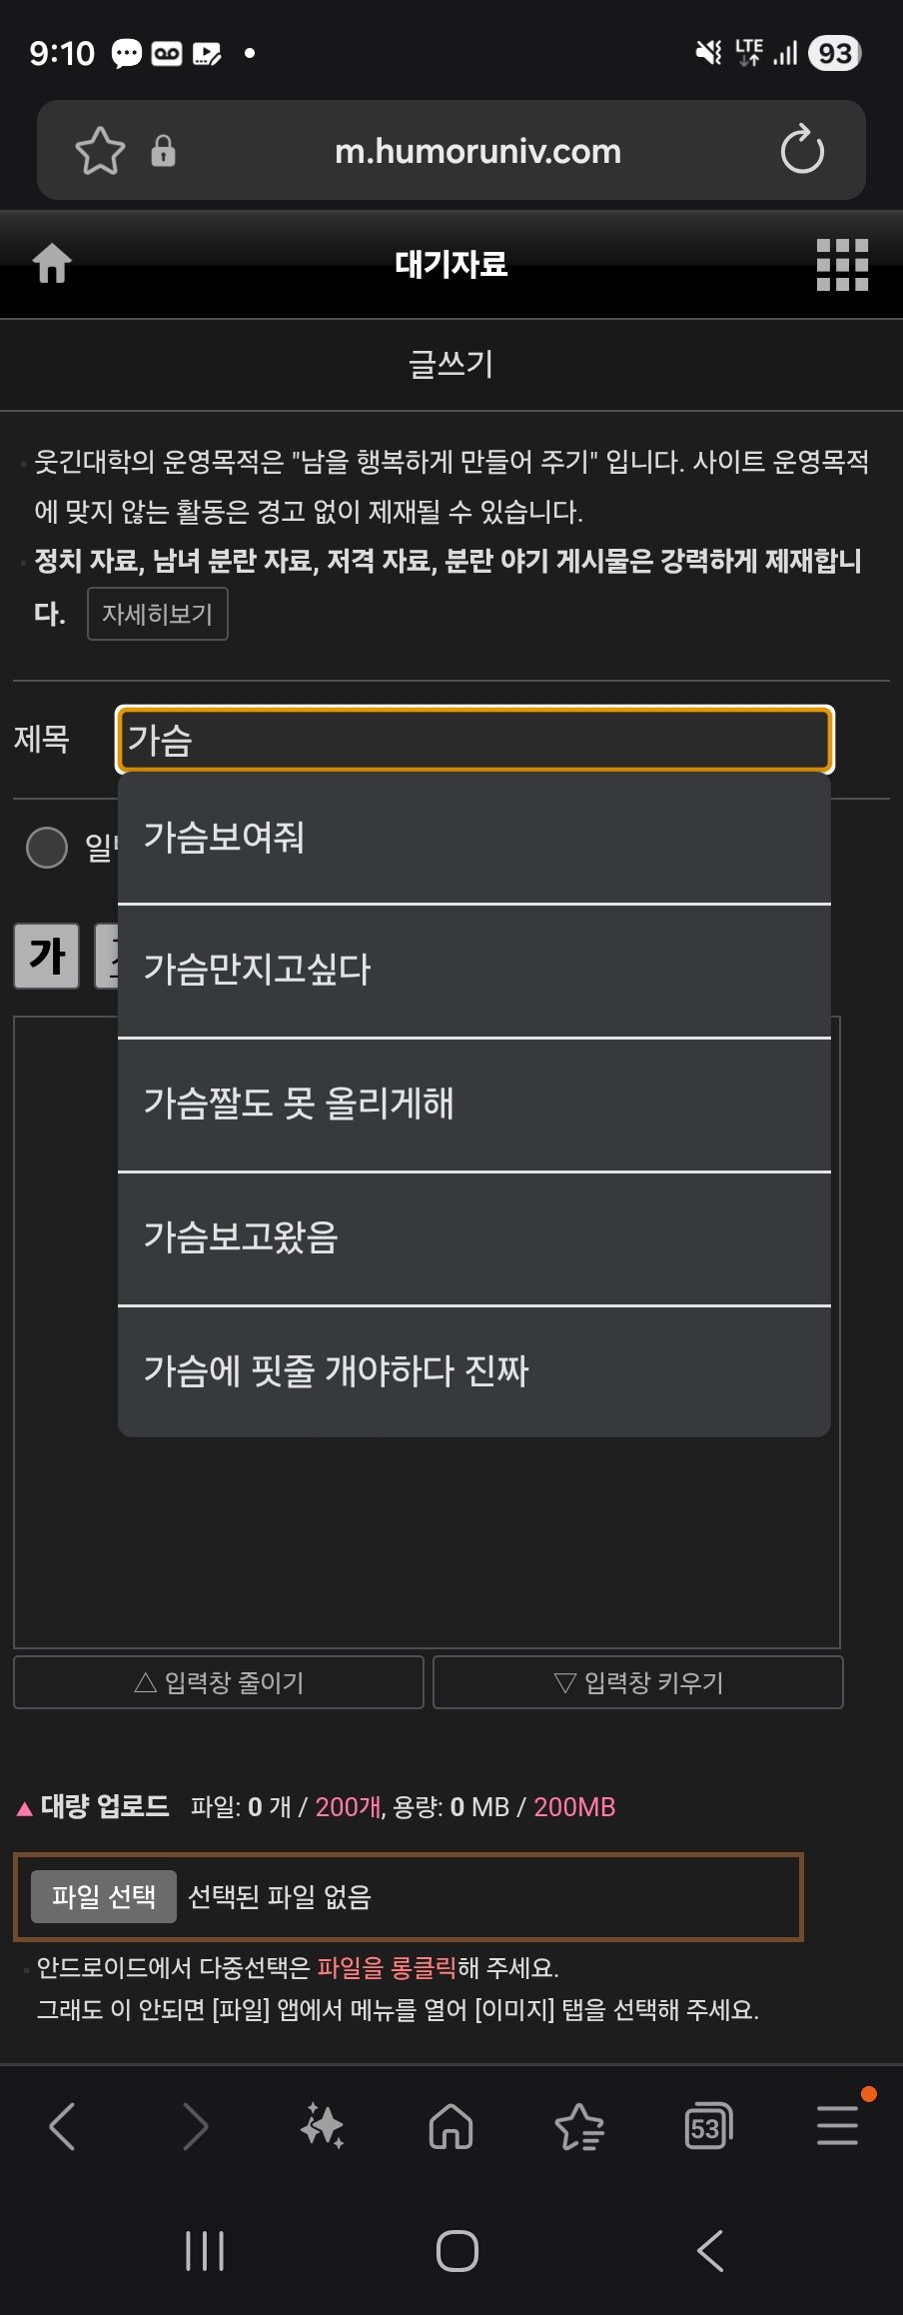Select the radio button below title
Image resolution: width=903 pixels, height=2315 pixels.
pos(47,848)
